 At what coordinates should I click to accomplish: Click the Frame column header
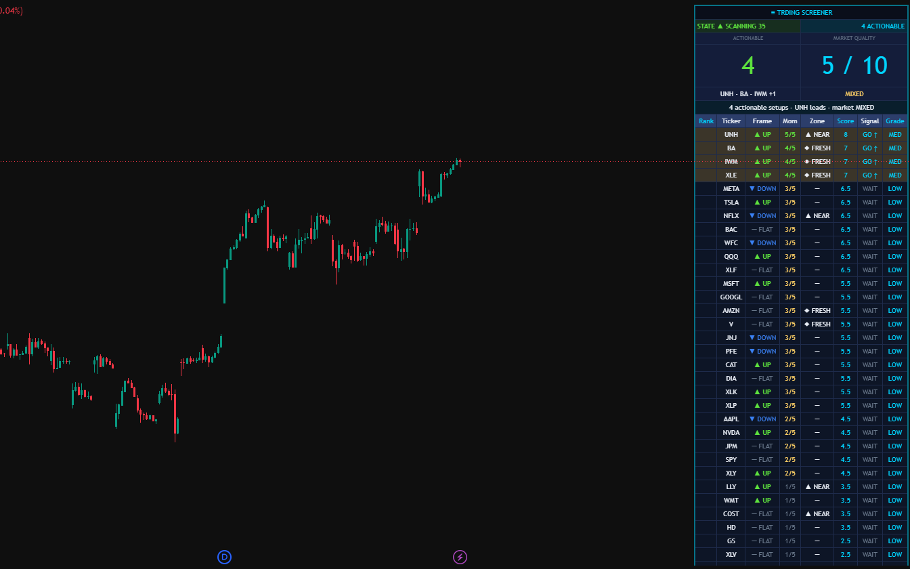pos(762,121)
